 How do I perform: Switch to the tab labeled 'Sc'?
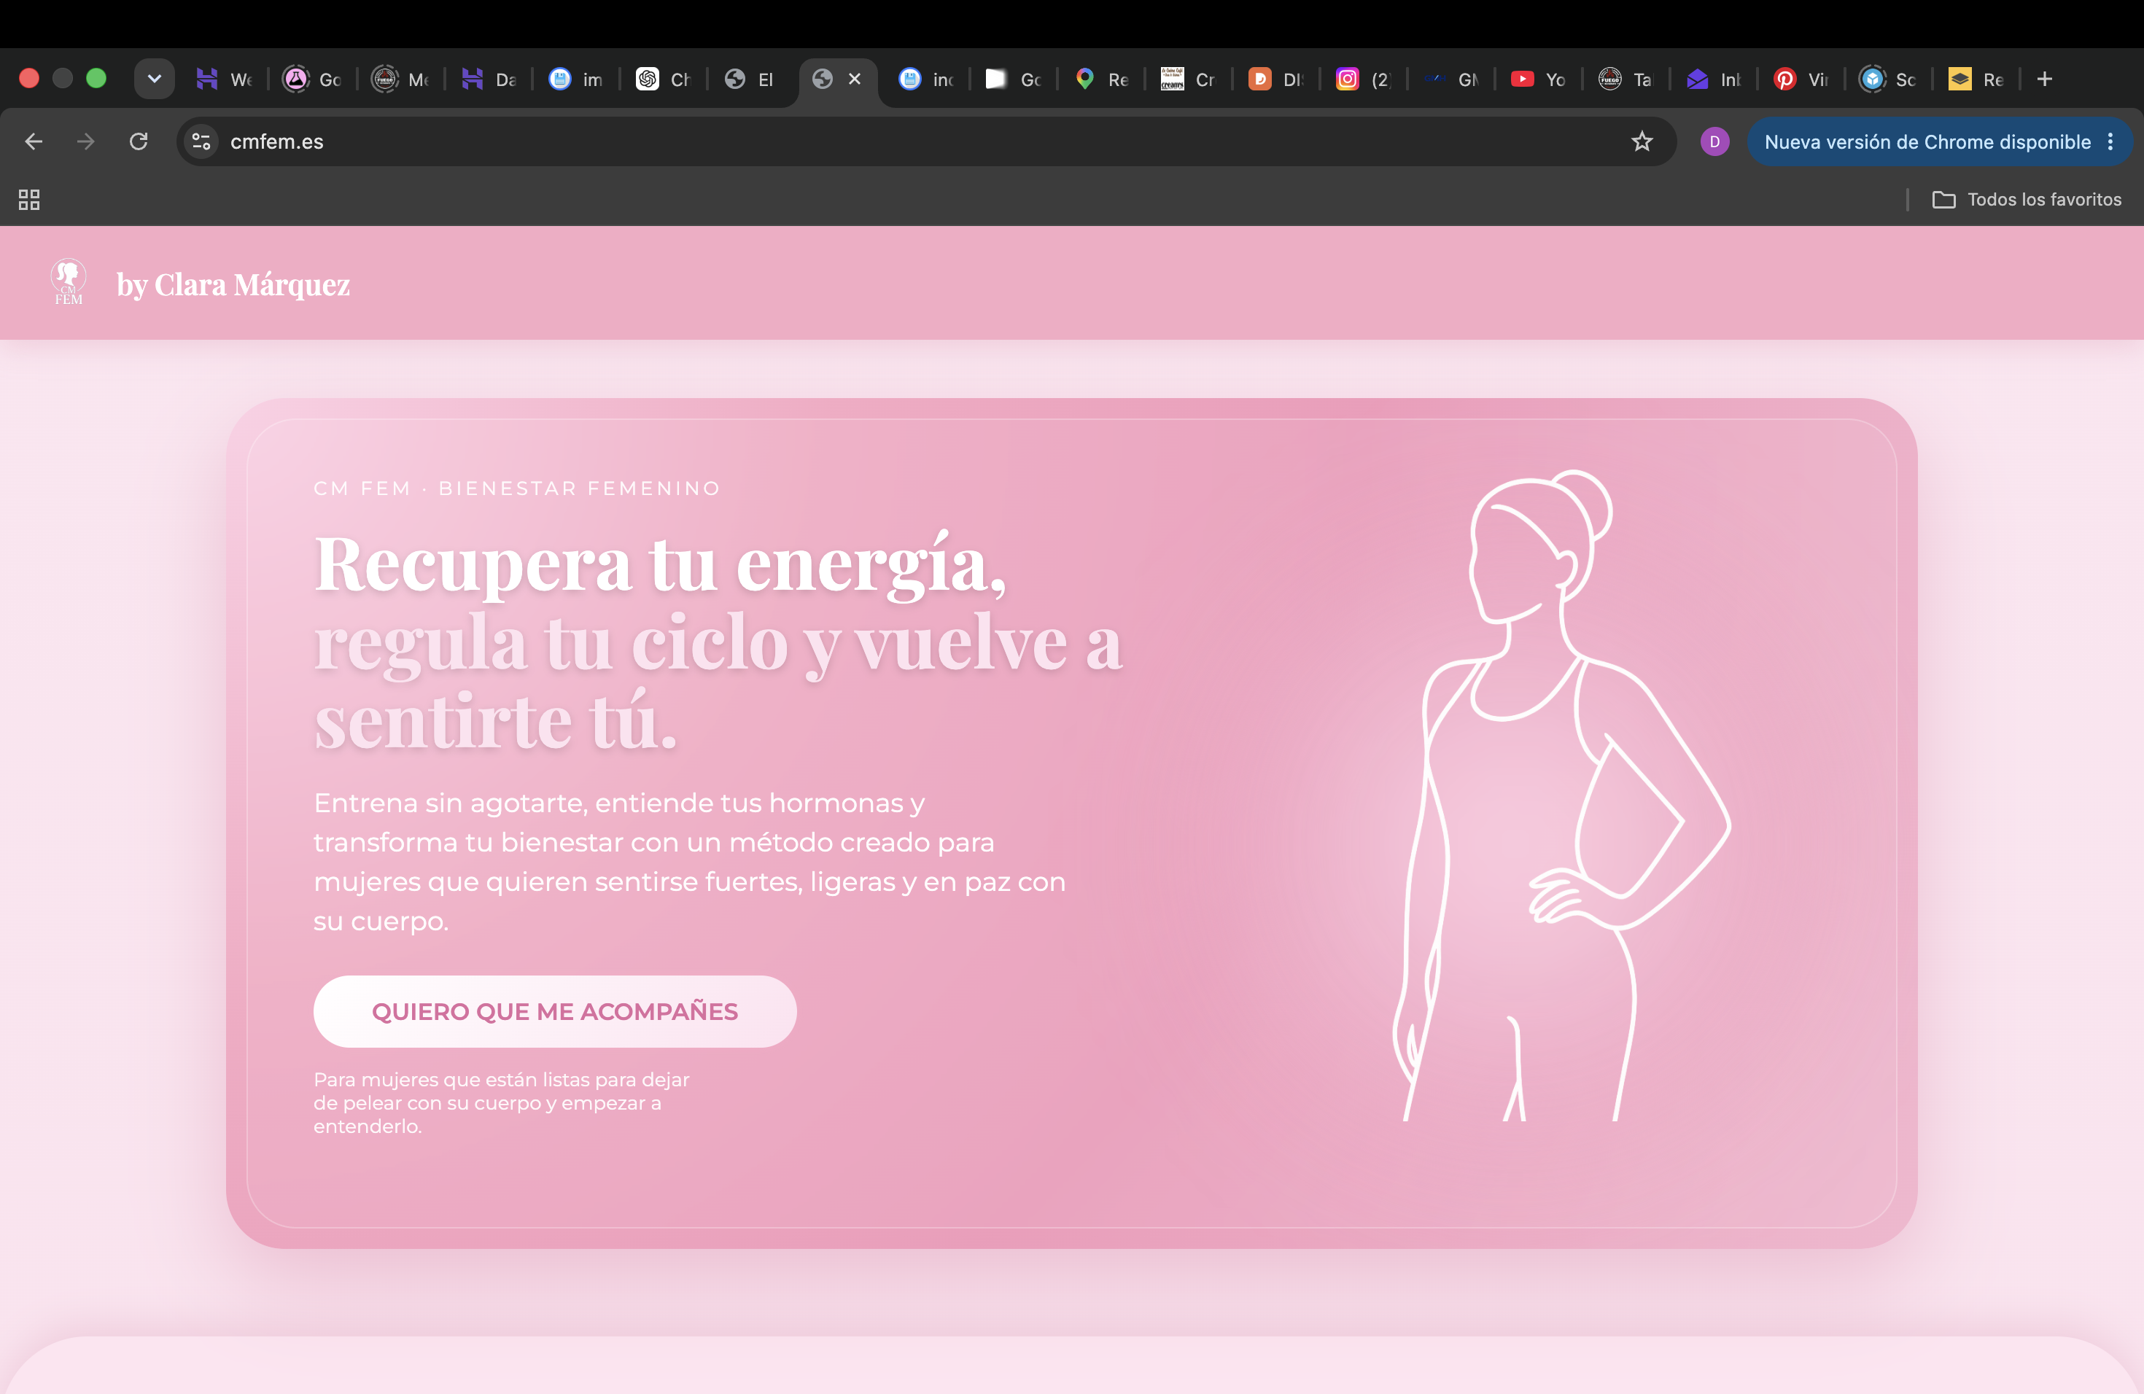coord(1888,79)
